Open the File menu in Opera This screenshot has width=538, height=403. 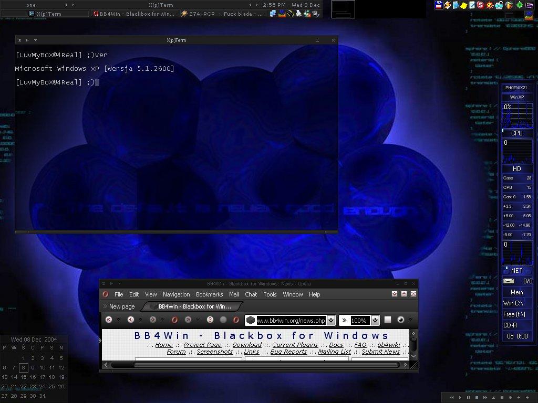pos(119,294)
